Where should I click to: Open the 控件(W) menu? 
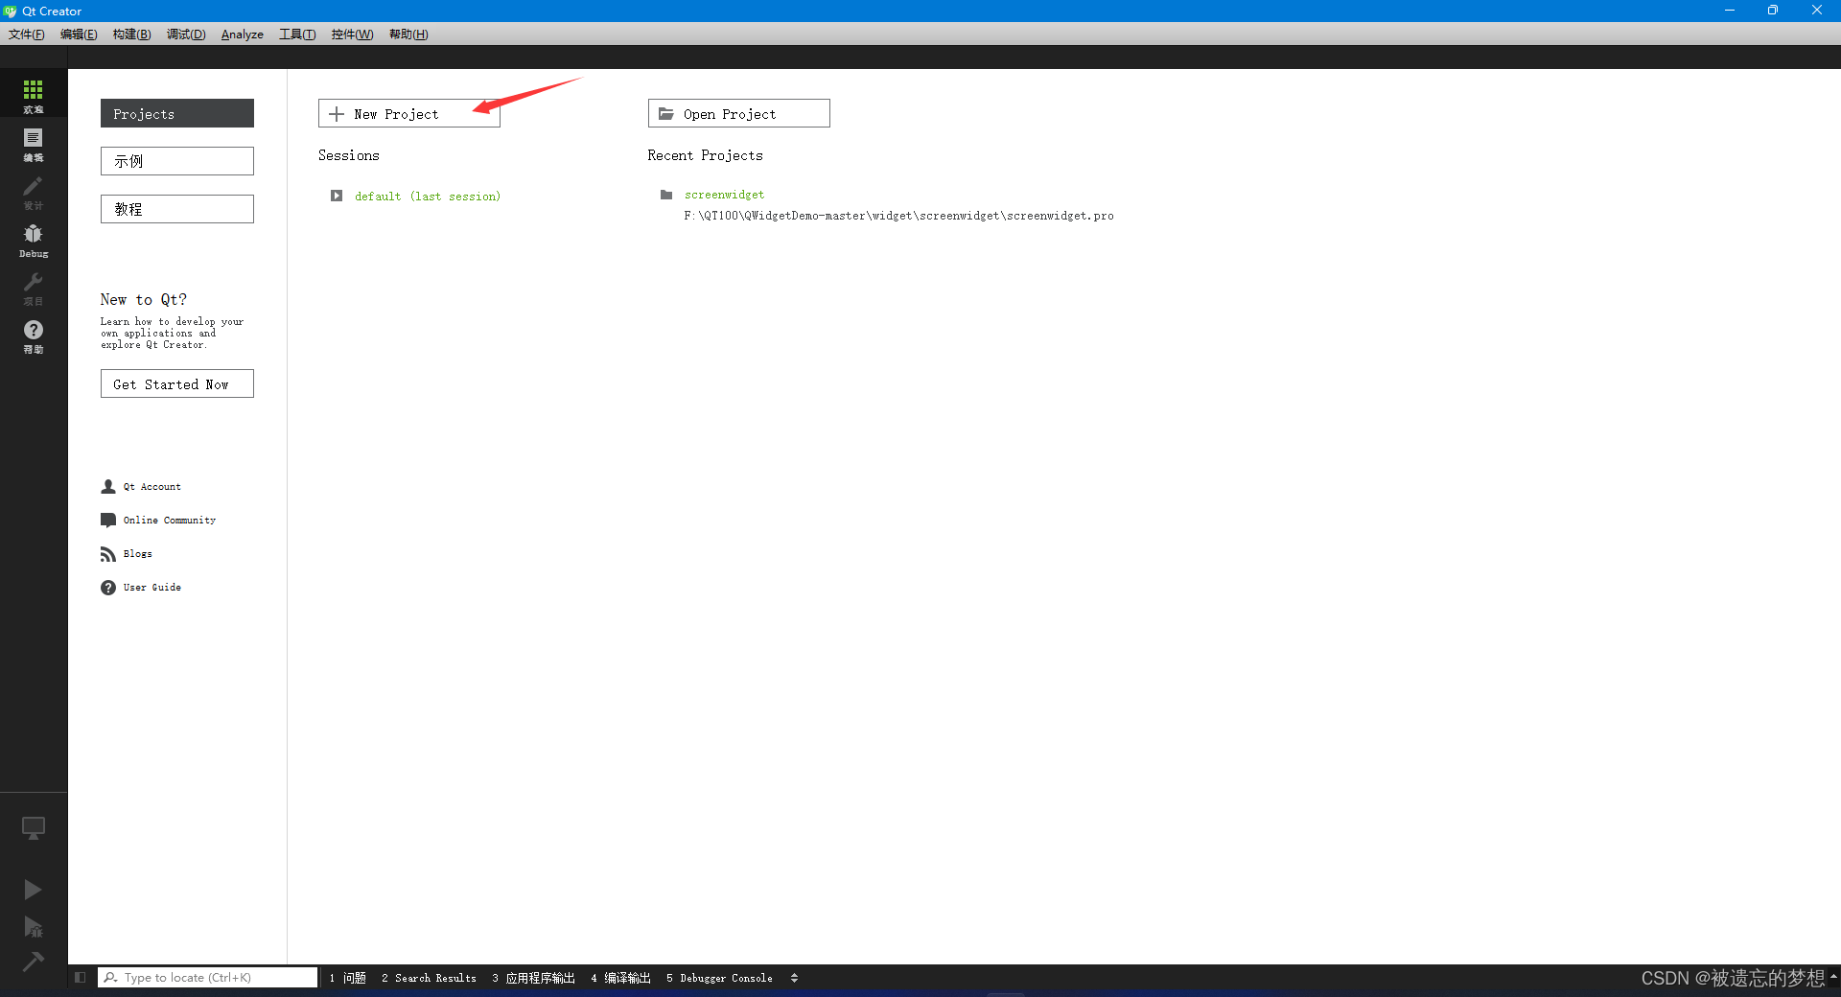(352, 35)
